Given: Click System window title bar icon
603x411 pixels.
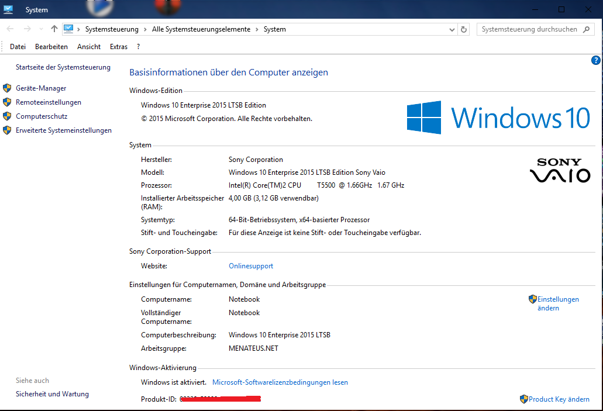Looking at the screenshot, I should 8,9.
